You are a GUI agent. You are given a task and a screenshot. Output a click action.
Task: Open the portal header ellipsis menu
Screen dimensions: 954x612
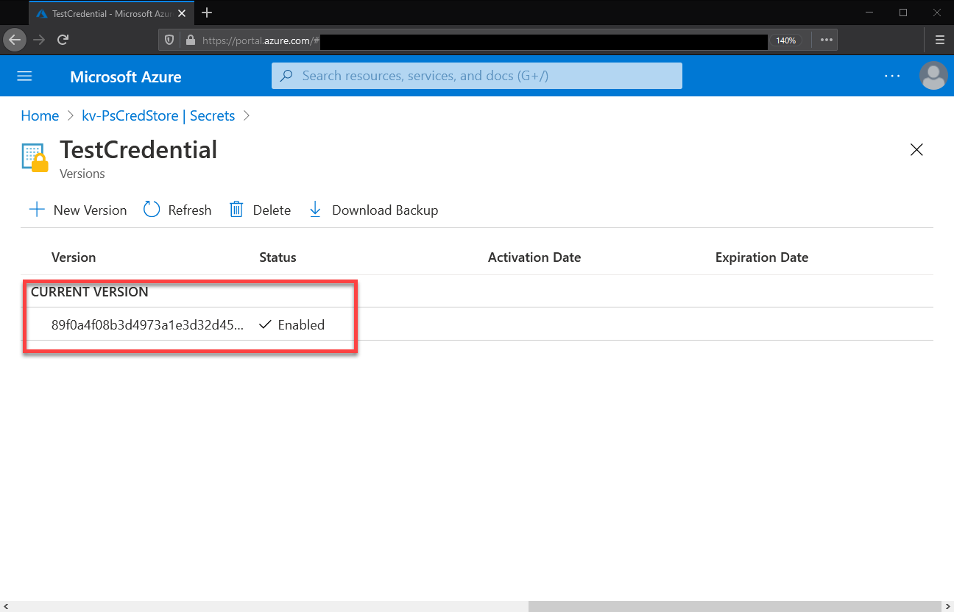pos(892,76)
